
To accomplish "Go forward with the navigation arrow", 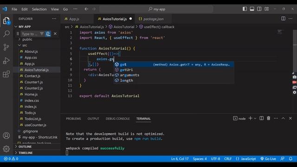I will 94,9.
